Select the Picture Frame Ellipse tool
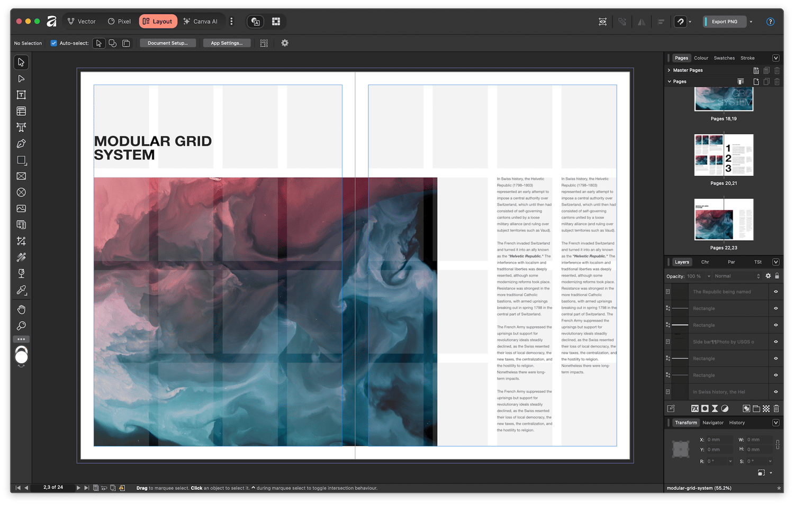 21,192
